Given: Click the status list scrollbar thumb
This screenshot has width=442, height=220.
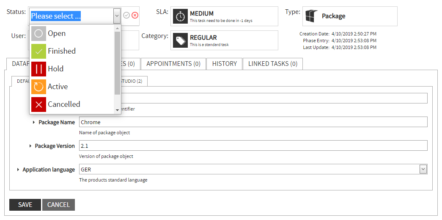Looking at the screenshot, I should tap(117, 63).
